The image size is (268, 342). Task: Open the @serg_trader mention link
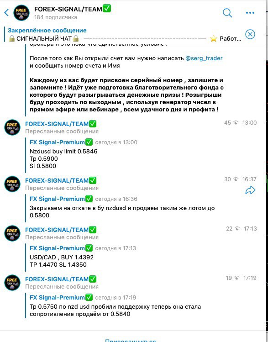click(x=204, y=58)
